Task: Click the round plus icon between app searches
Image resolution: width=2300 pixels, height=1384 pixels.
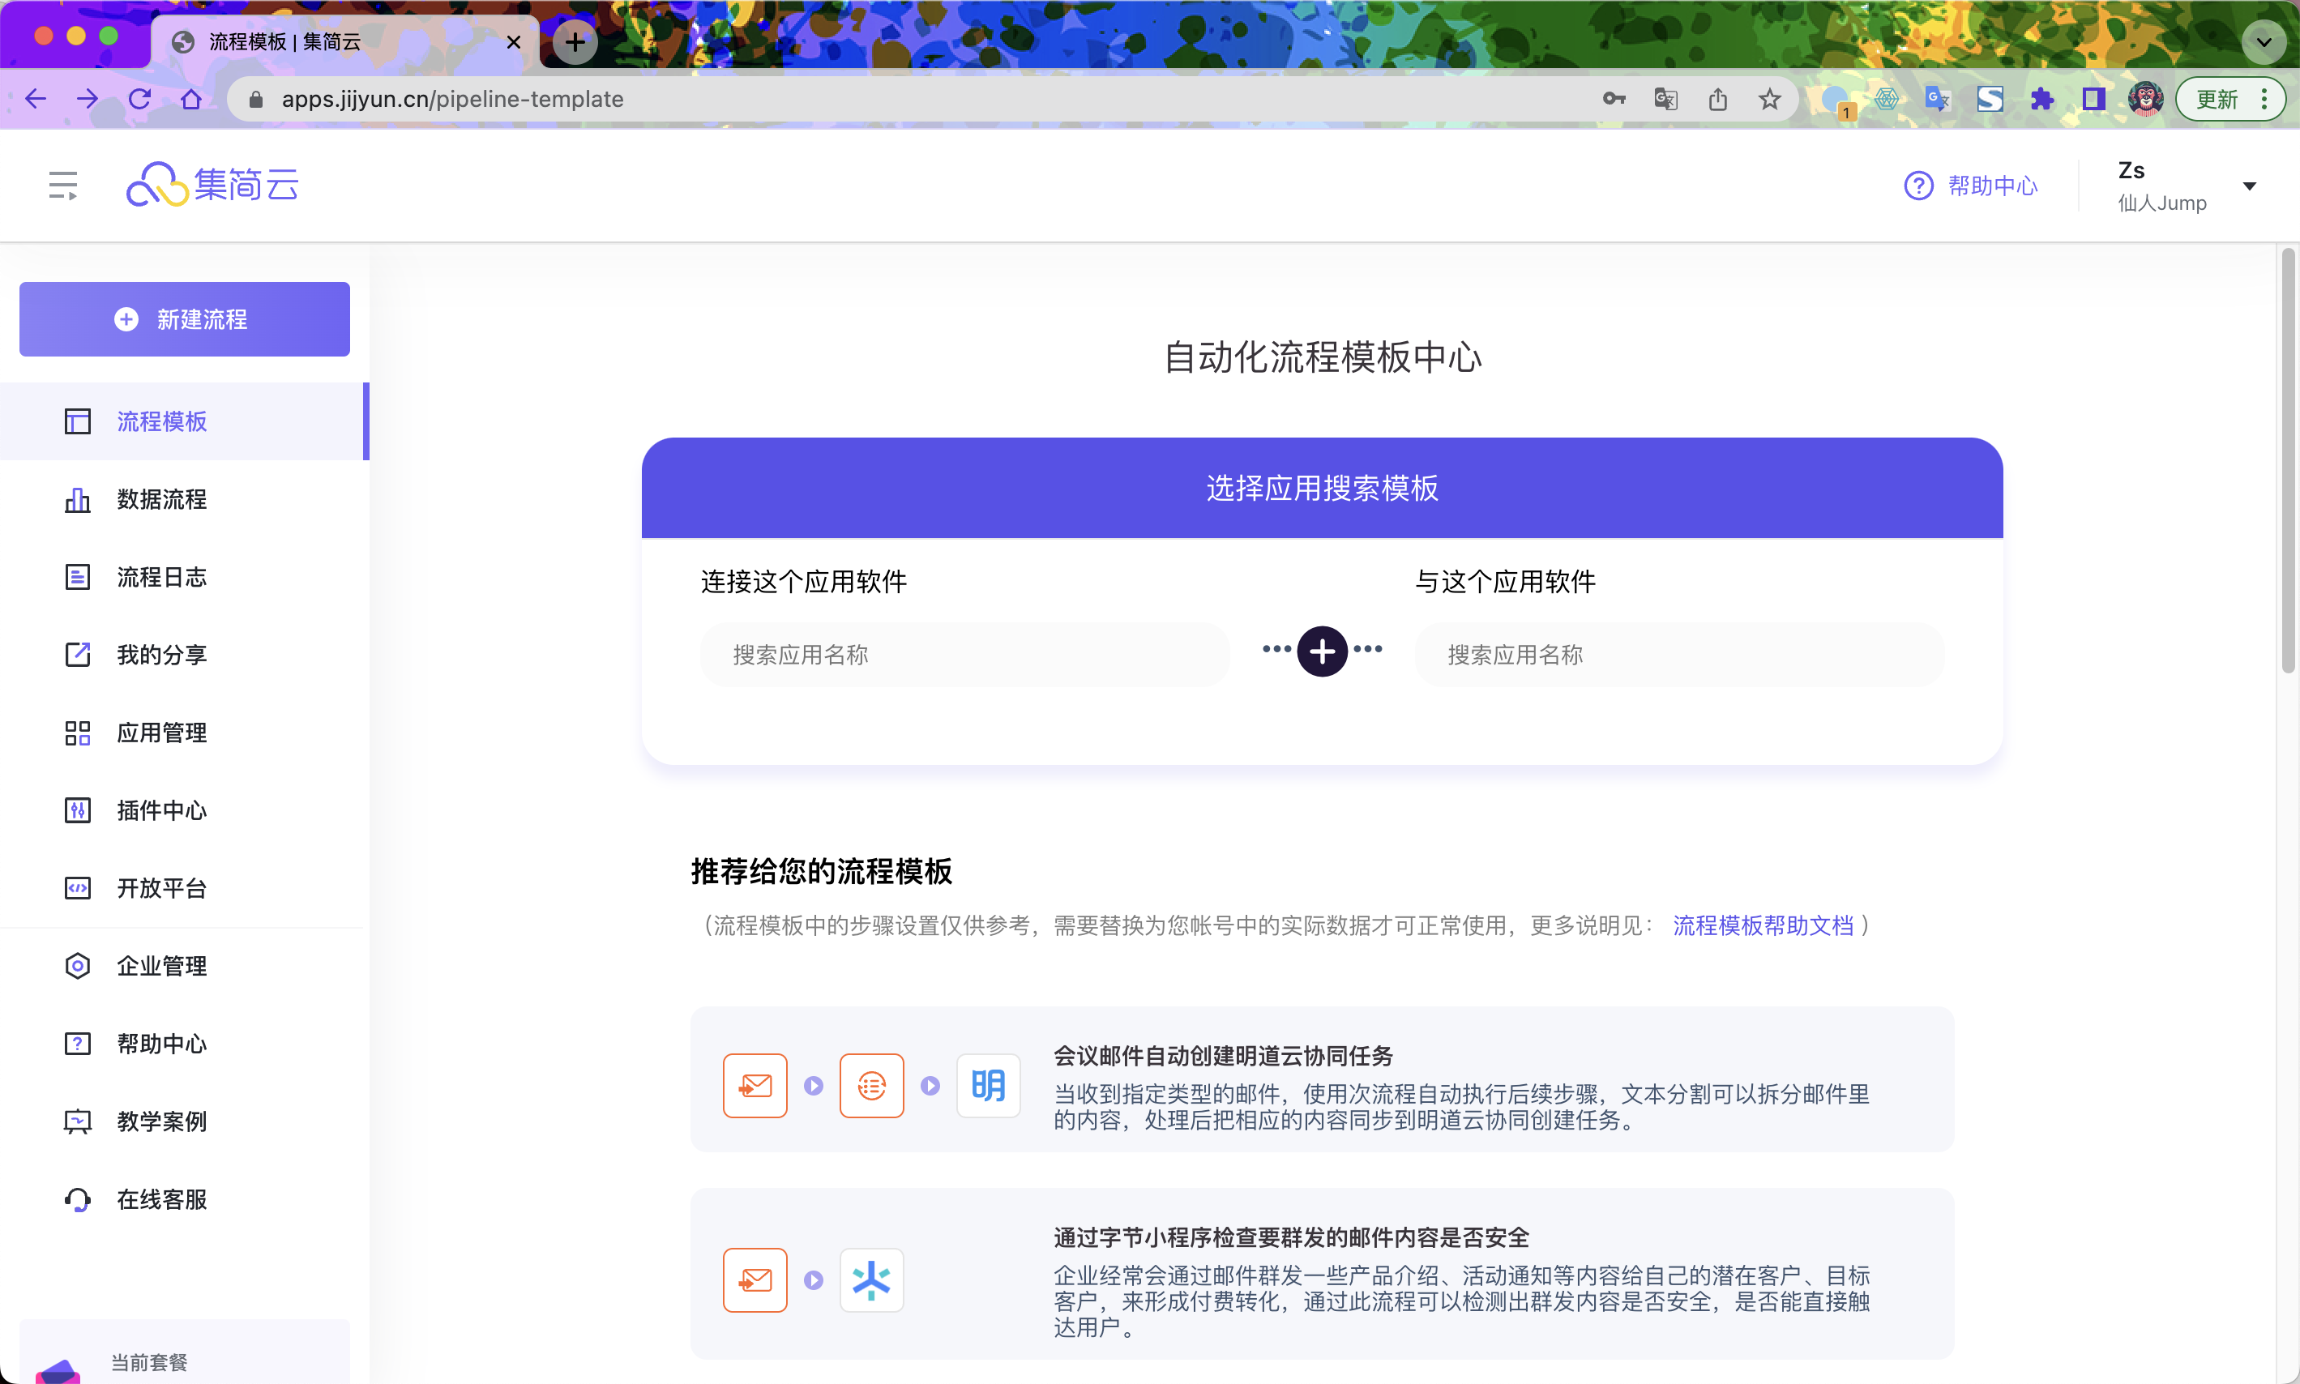Action: (1322, 651)
